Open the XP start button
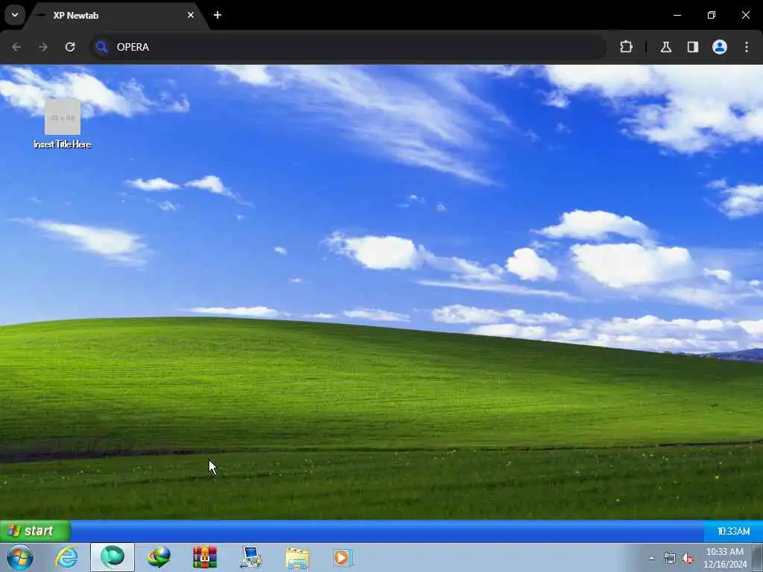Viewport: 763px width, 572px height. (x=35, y=530)
